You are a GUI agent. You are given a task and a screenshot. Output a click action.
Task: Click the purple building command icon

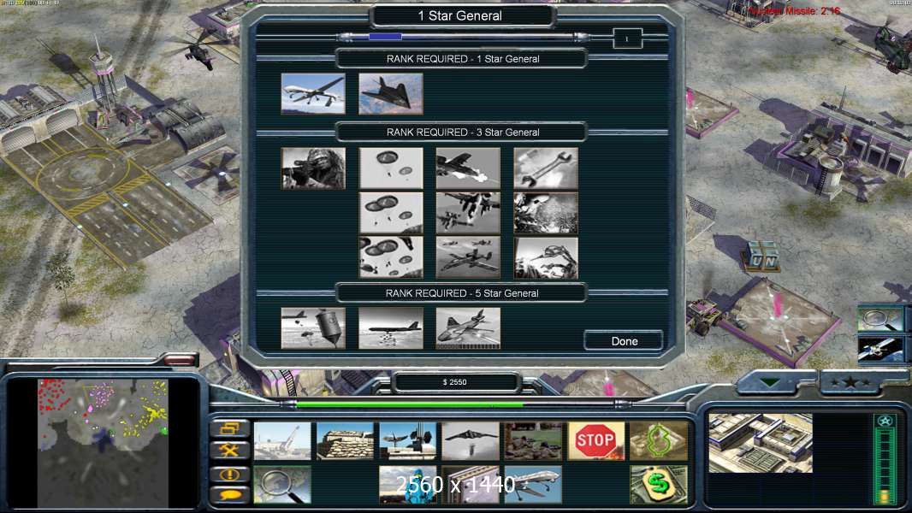(x=471, y=485)
